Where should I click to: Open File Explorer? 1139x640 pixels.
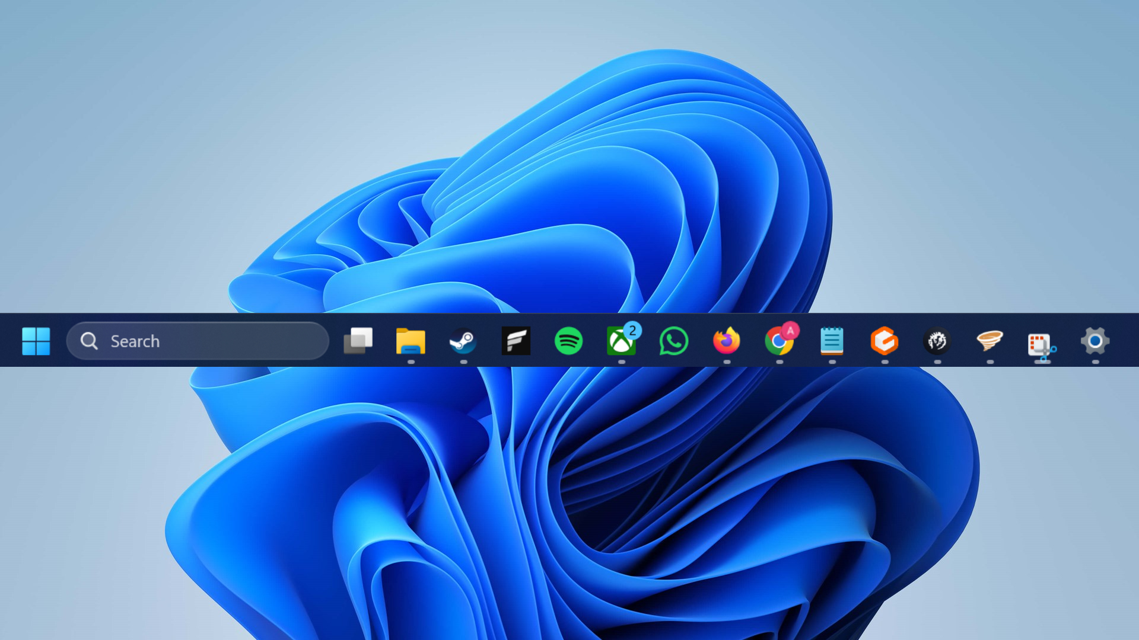(411, 341)
